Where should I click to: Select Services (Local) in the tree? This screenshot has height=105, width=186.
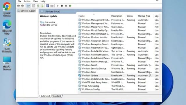coord(26,11)
